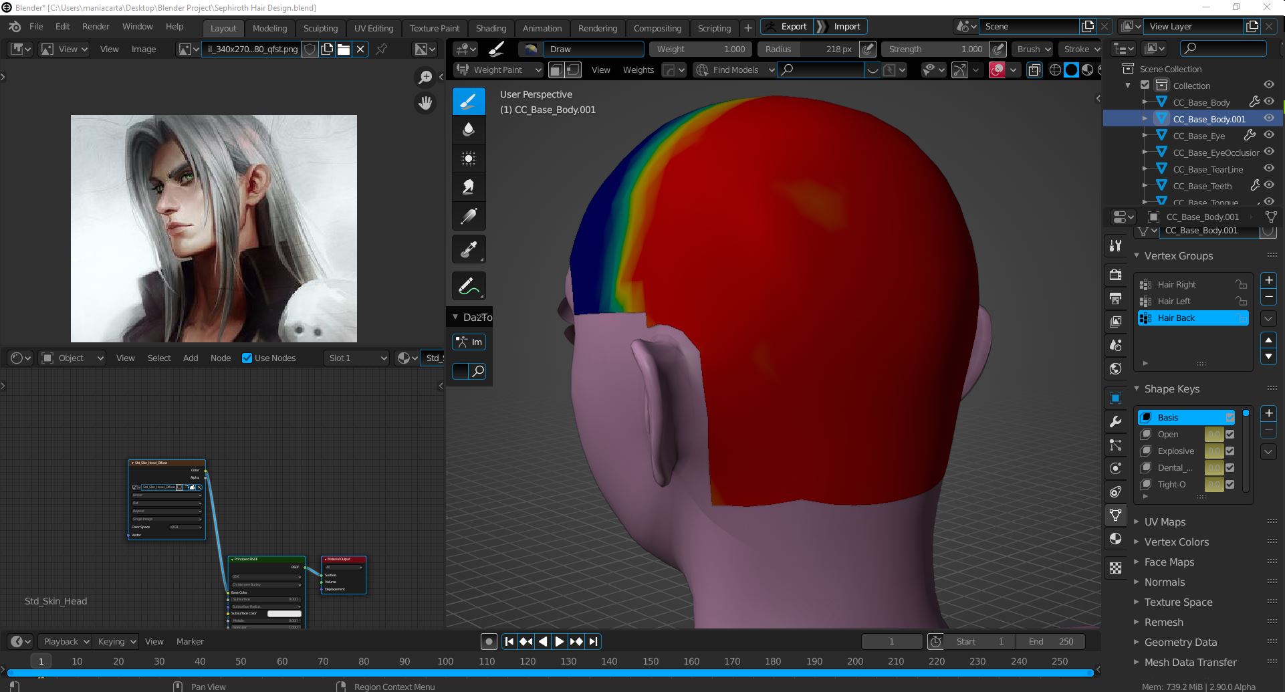This screenshot has height=692, width=1285.
Task: Open Material properties tab
Action: click(1115, 539)
